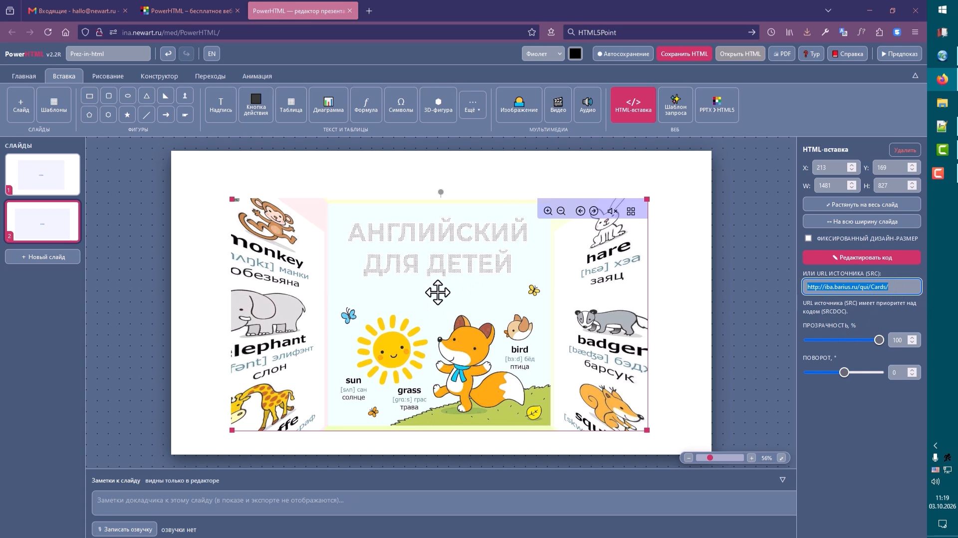Insert an arrow shape
Viewport: 958px width, 538px height.
166,115
